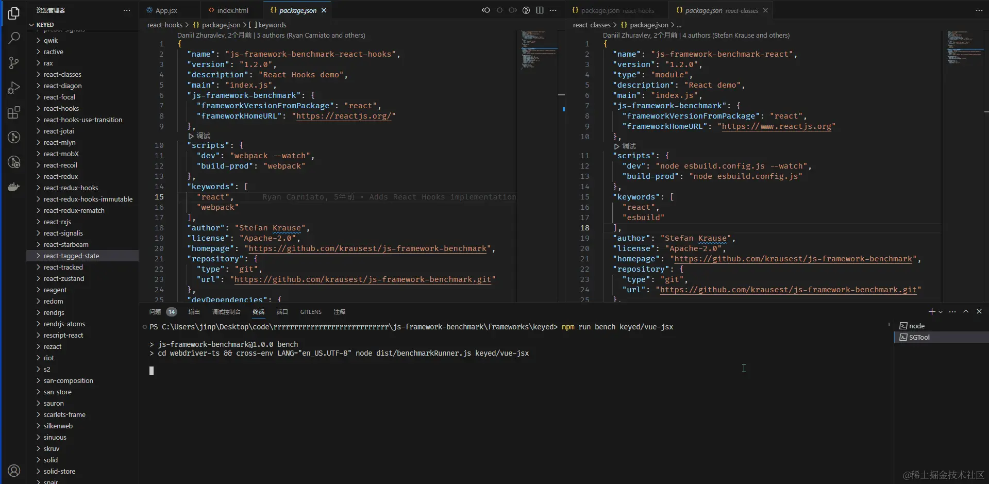Open the Run and Debug view

14,88
